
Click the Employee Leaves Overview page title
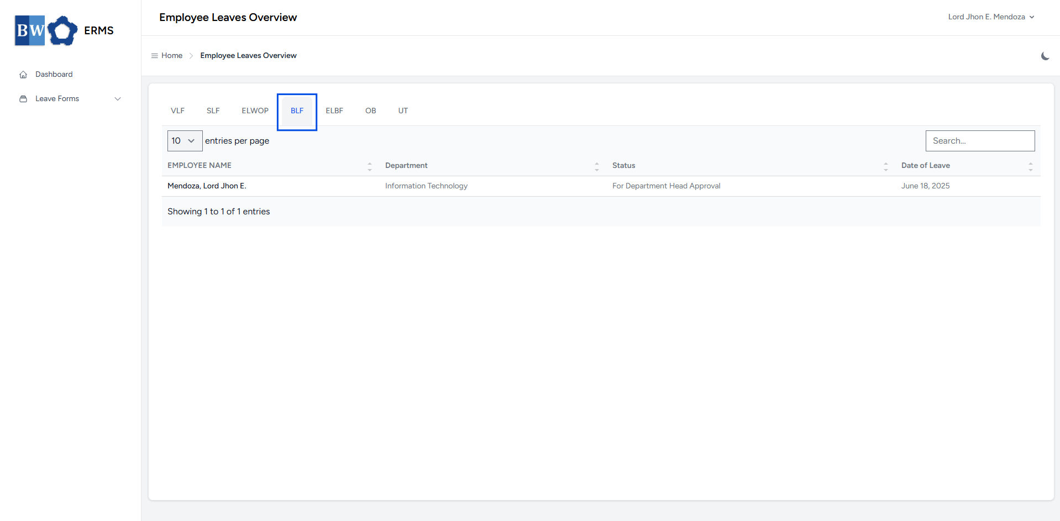pyautogui.click(x=228, y=18)
